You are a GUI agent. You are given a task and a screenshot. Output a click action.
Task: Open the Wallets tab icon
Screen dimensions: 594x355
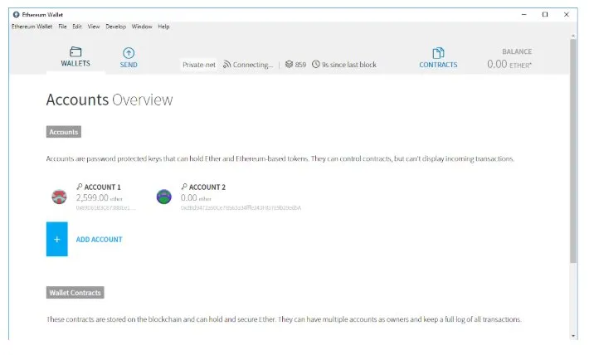tap(75, 51)
